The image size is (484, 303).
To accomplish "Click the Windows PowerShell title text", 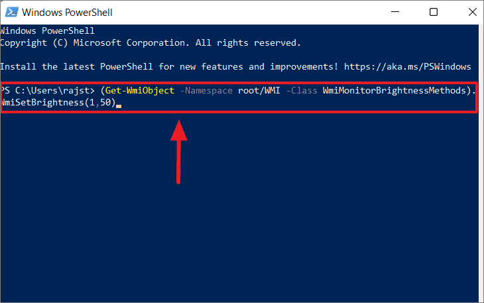I will click(x=67, y=13).
